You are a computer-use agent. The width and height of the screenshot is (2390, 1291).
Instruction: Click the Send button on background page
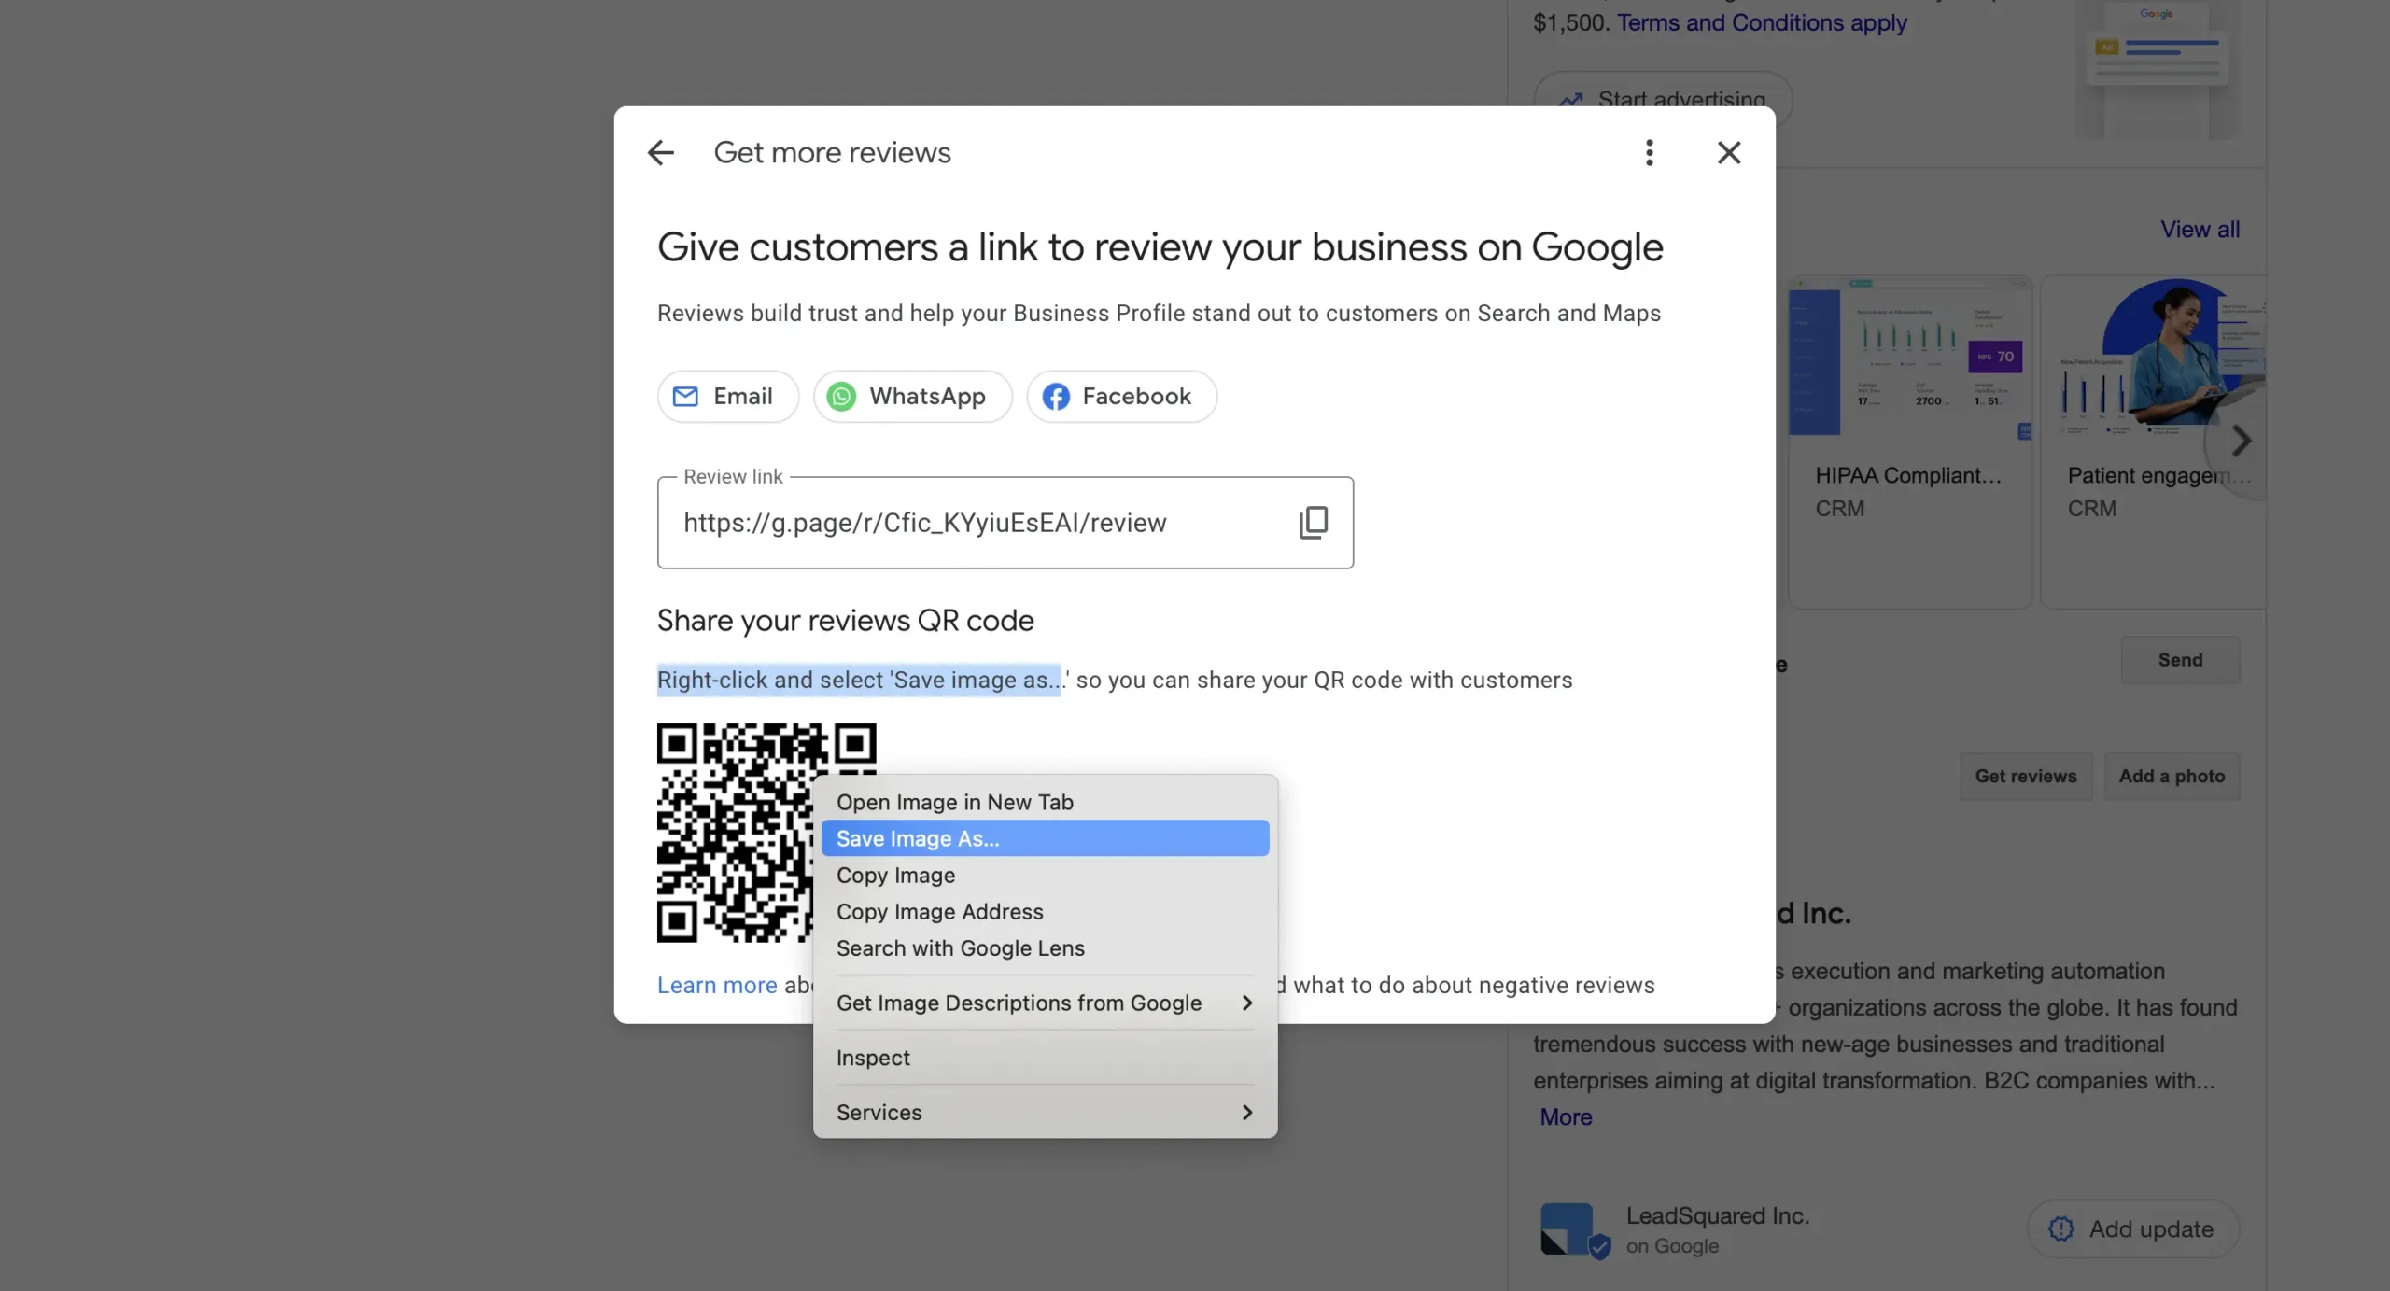coord(2180,660)
